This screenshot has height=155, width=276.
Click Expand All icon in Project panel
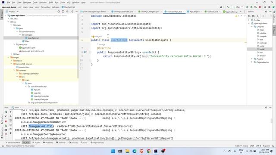pos(63,12)
